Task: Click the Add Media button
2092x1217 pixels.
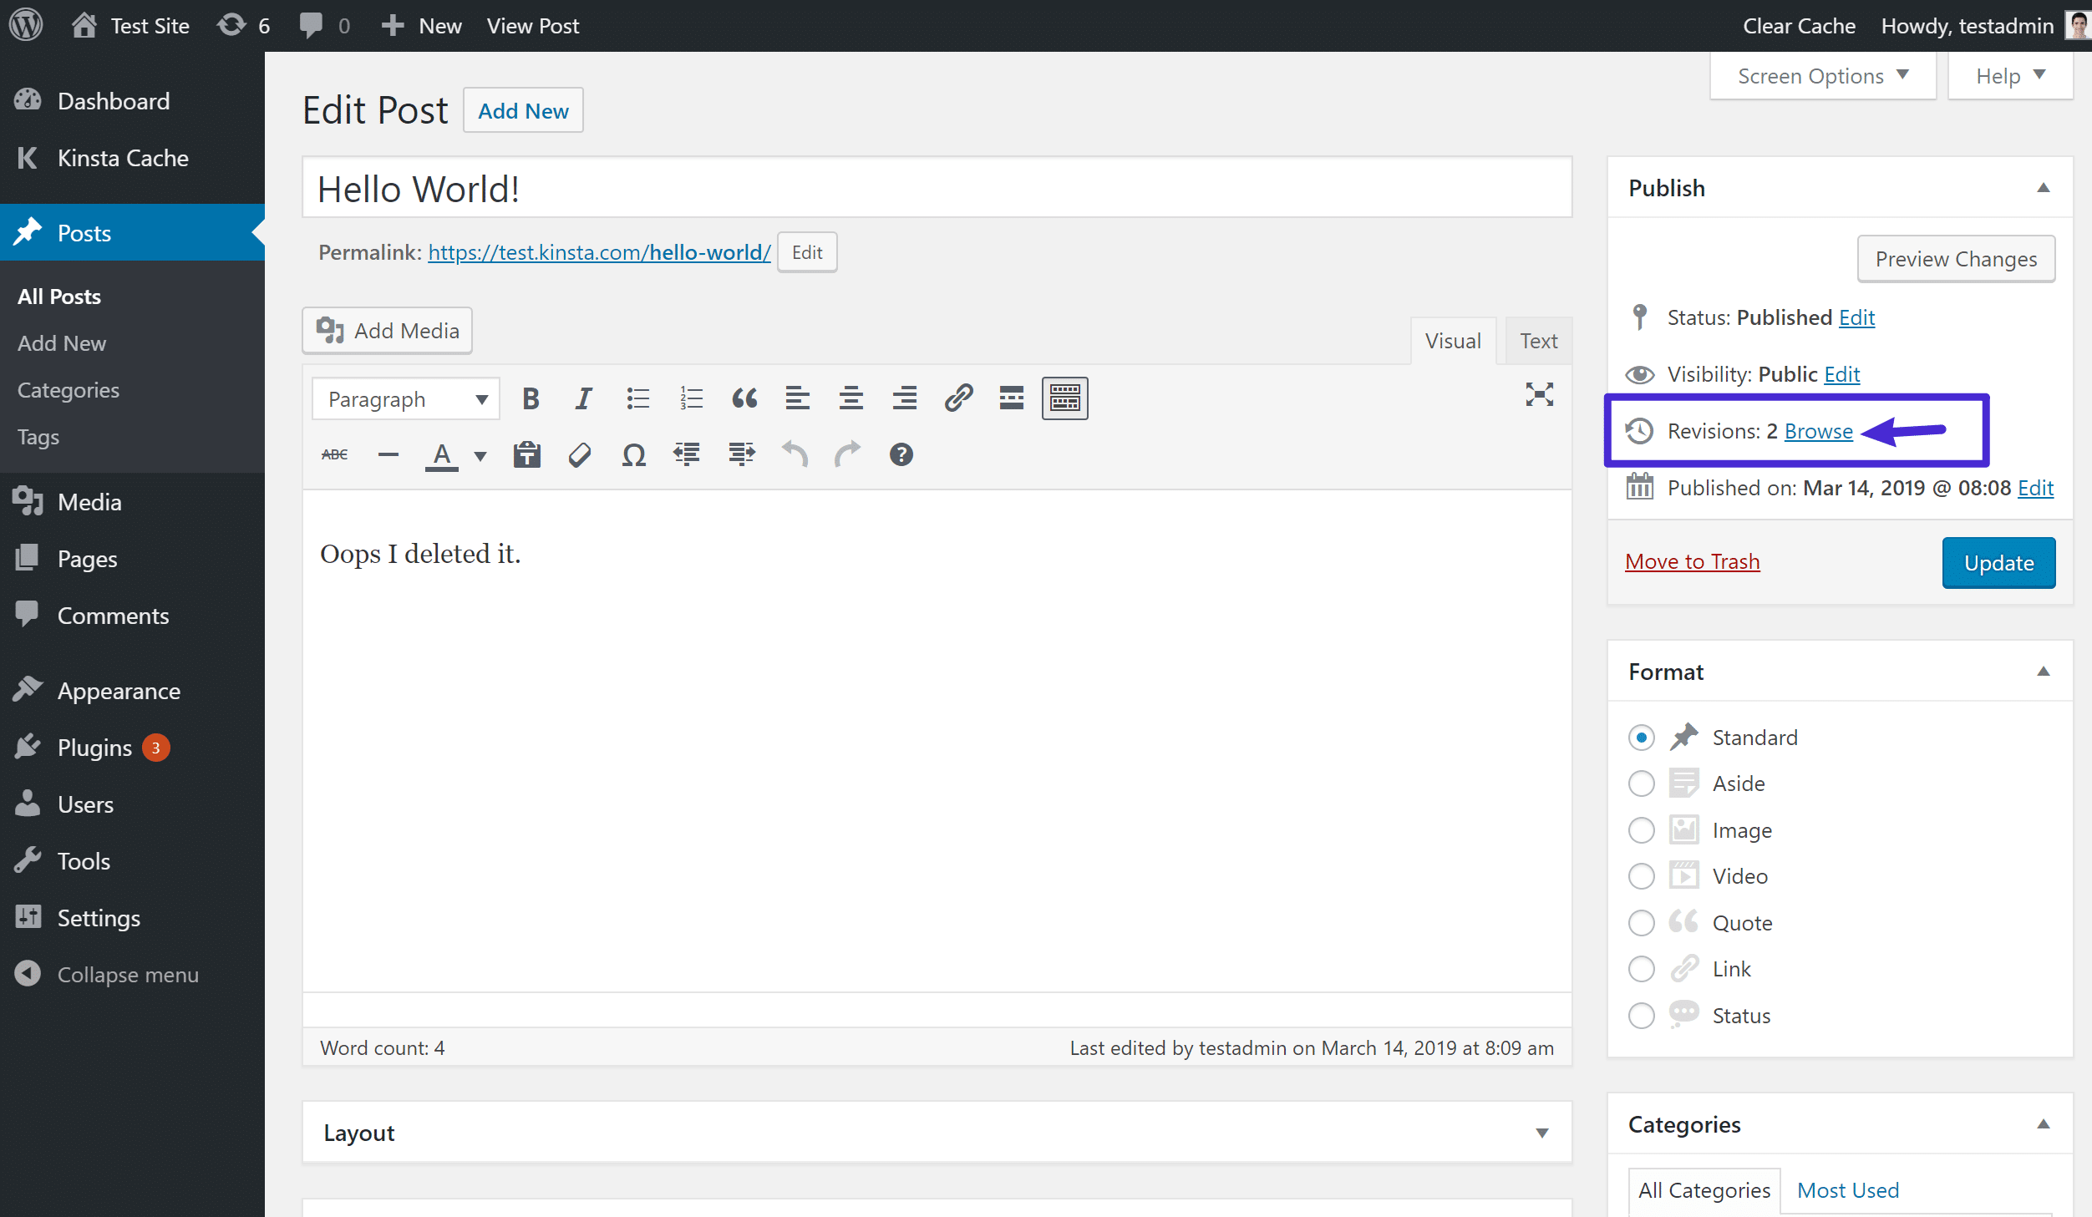Action: pos(389,330)
